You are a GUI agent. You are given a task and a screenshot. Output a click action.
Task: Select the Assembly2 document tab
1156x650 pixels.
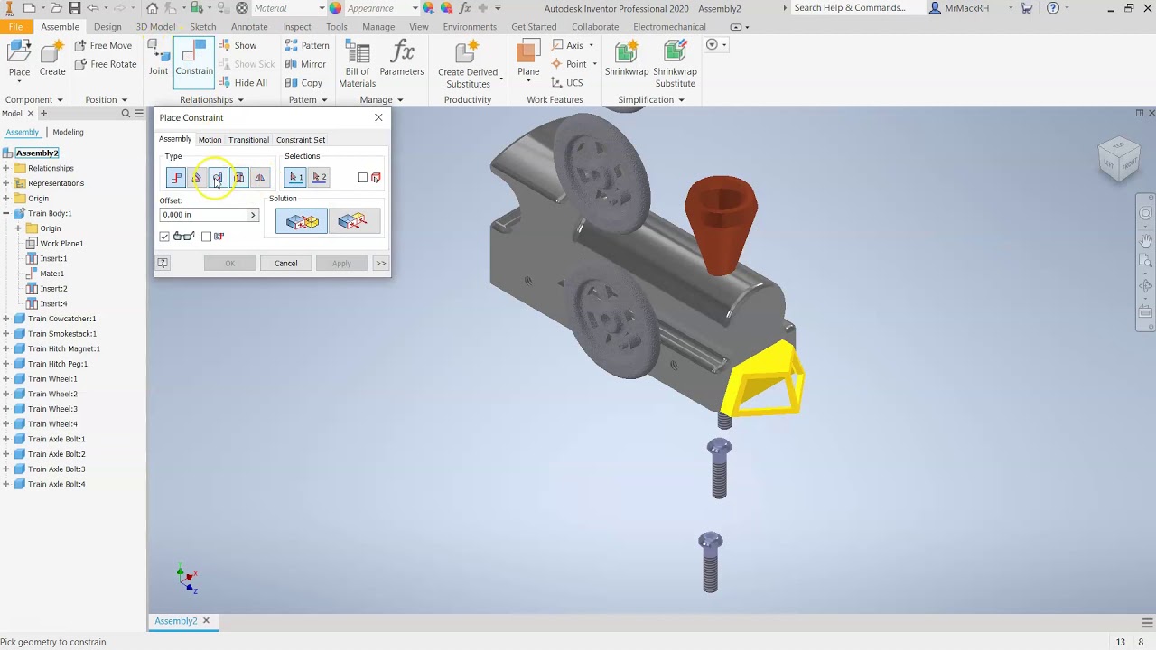click(176, 621)
